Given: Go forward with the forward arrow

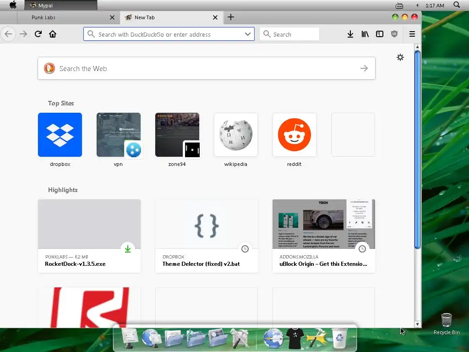Looking at the screenshot, I should click(x=23, y=34).
